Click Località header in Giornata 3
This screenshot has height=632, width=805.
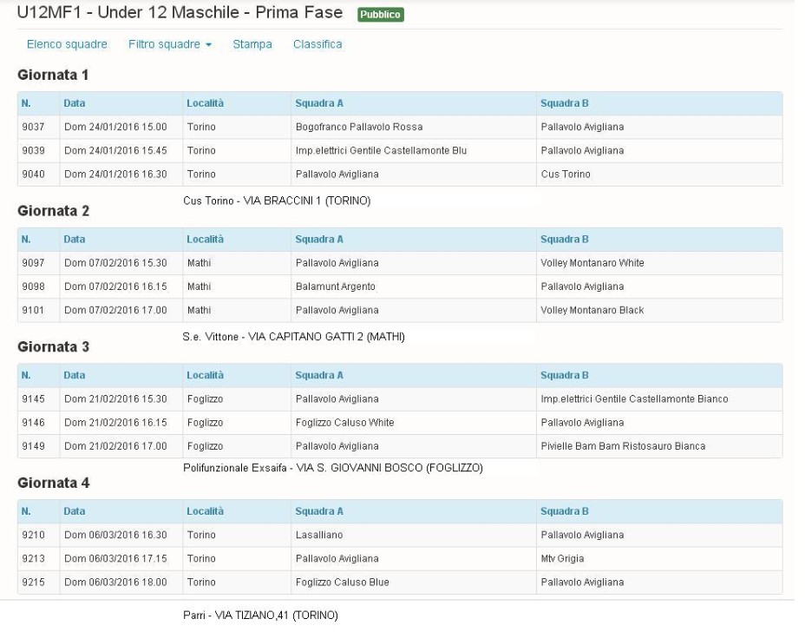pos(205,376)
